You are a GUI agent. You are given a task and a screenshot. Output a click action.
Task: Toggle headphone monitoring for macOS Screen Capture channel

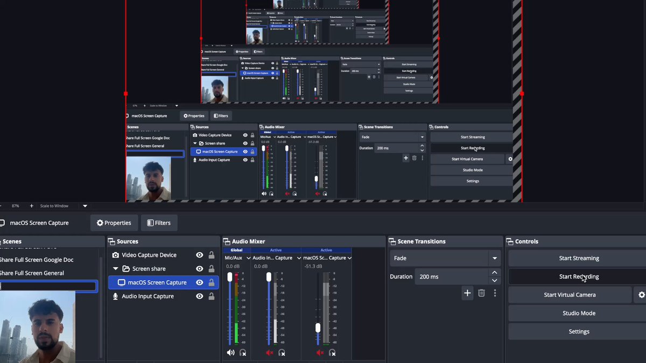point(332,353)
